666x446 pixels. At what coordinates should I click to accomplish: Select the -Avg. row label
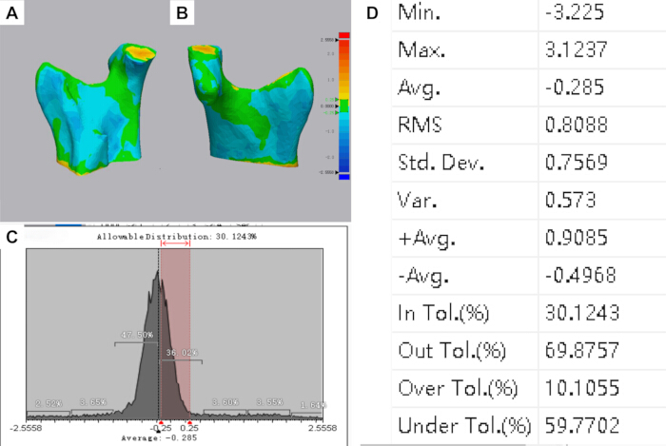423,276
